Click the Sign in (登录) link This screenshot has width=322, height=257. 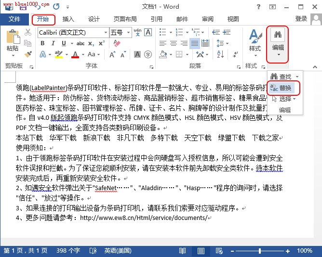tap(301, 19)
